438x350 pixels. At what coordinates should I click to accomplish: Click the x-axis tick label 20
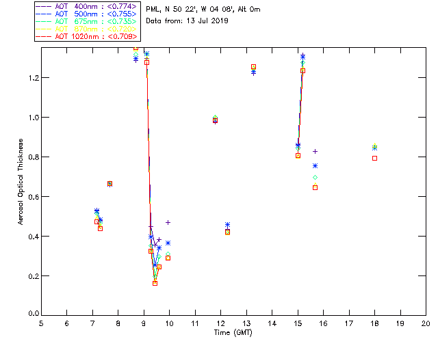coord(426,323)
